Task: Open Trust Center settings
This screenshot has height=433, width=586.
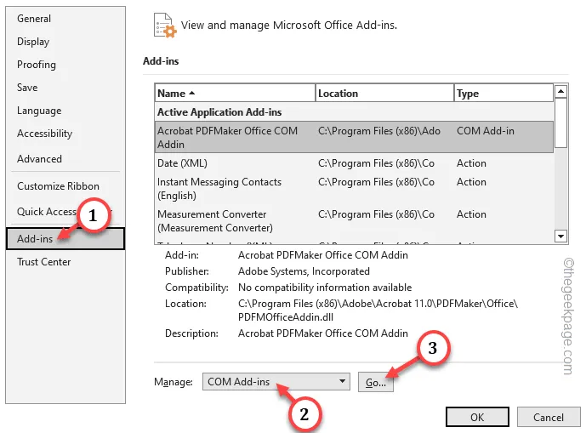Action: point(43,262)
